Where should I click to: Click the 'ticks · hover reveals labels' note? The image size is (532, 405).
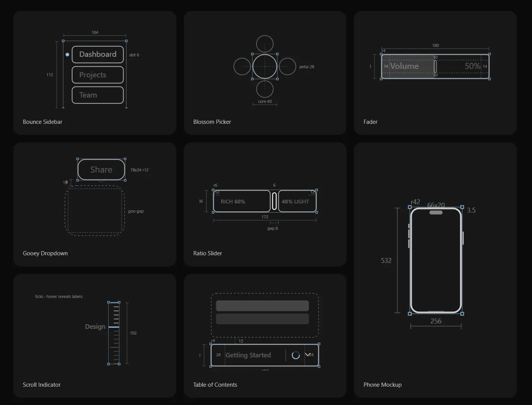coord(59,296)
